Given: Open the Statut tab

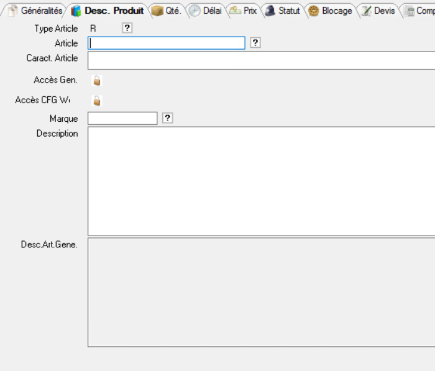Looking at the screenshot, I should pyautogui.click(x=282, y=11).
